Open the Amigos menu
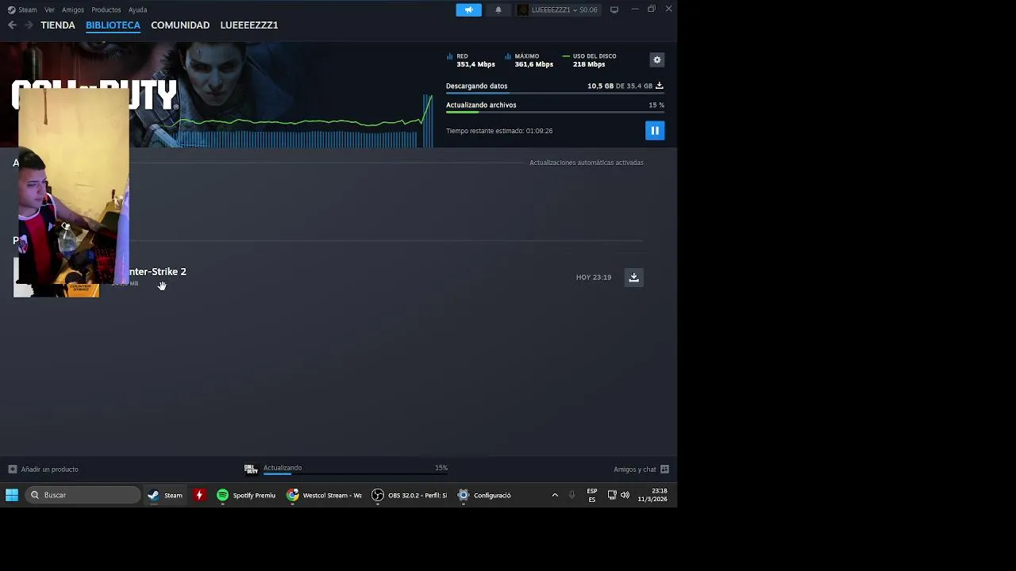The height and width of the screenshot is (571, 1016). [x=73, y=10]
